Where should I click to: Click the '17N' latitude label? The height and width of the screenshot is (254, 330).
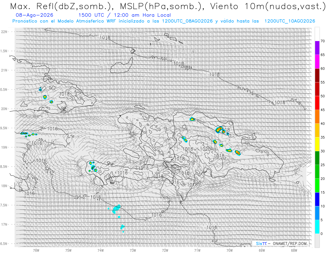point(5,224)
